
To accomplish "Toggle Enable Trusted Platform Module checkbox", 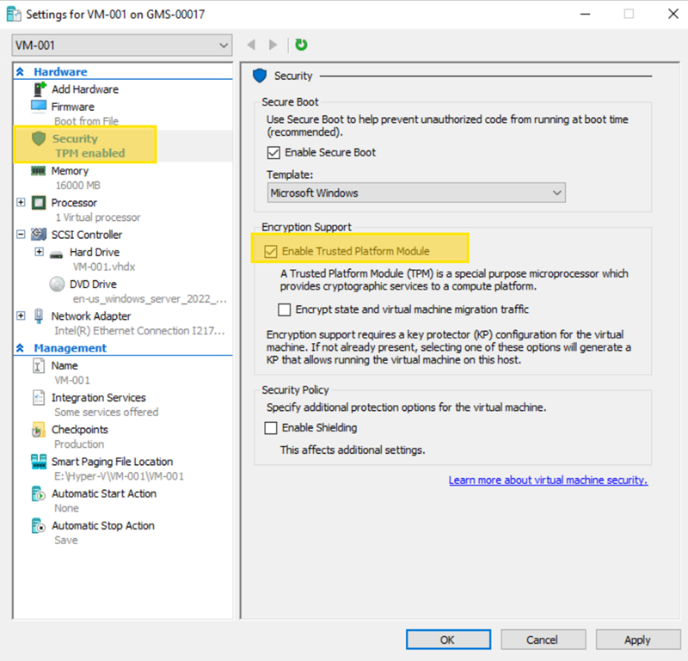I will tap(272, 251).
